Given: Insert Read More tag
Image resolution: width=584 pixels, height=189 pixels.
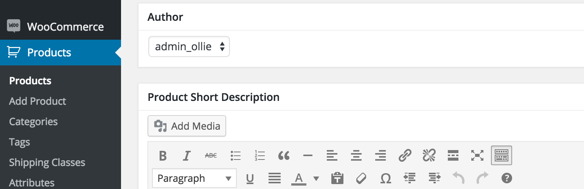Looking at the screenshot, I should pos(453,155).
